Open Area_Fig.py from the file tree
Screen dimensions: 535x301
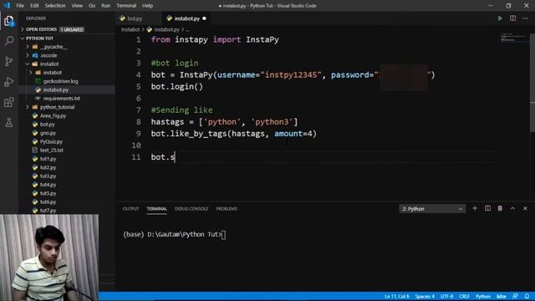(53, 115)
